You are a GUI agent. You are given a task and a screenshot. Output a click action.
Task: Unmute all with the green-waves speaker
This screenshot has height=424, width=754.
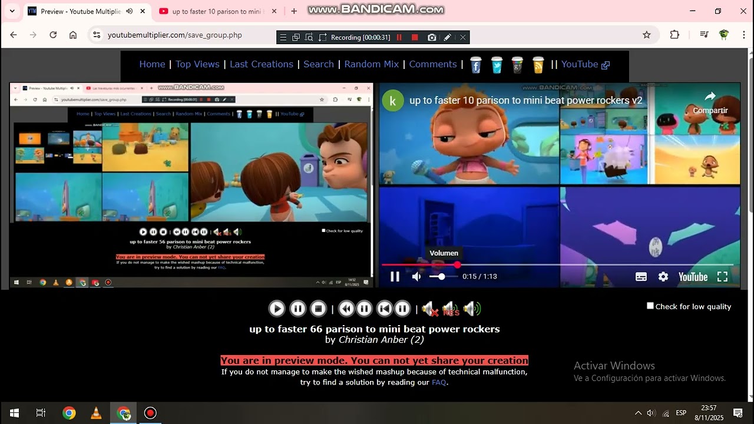[472, 309]
